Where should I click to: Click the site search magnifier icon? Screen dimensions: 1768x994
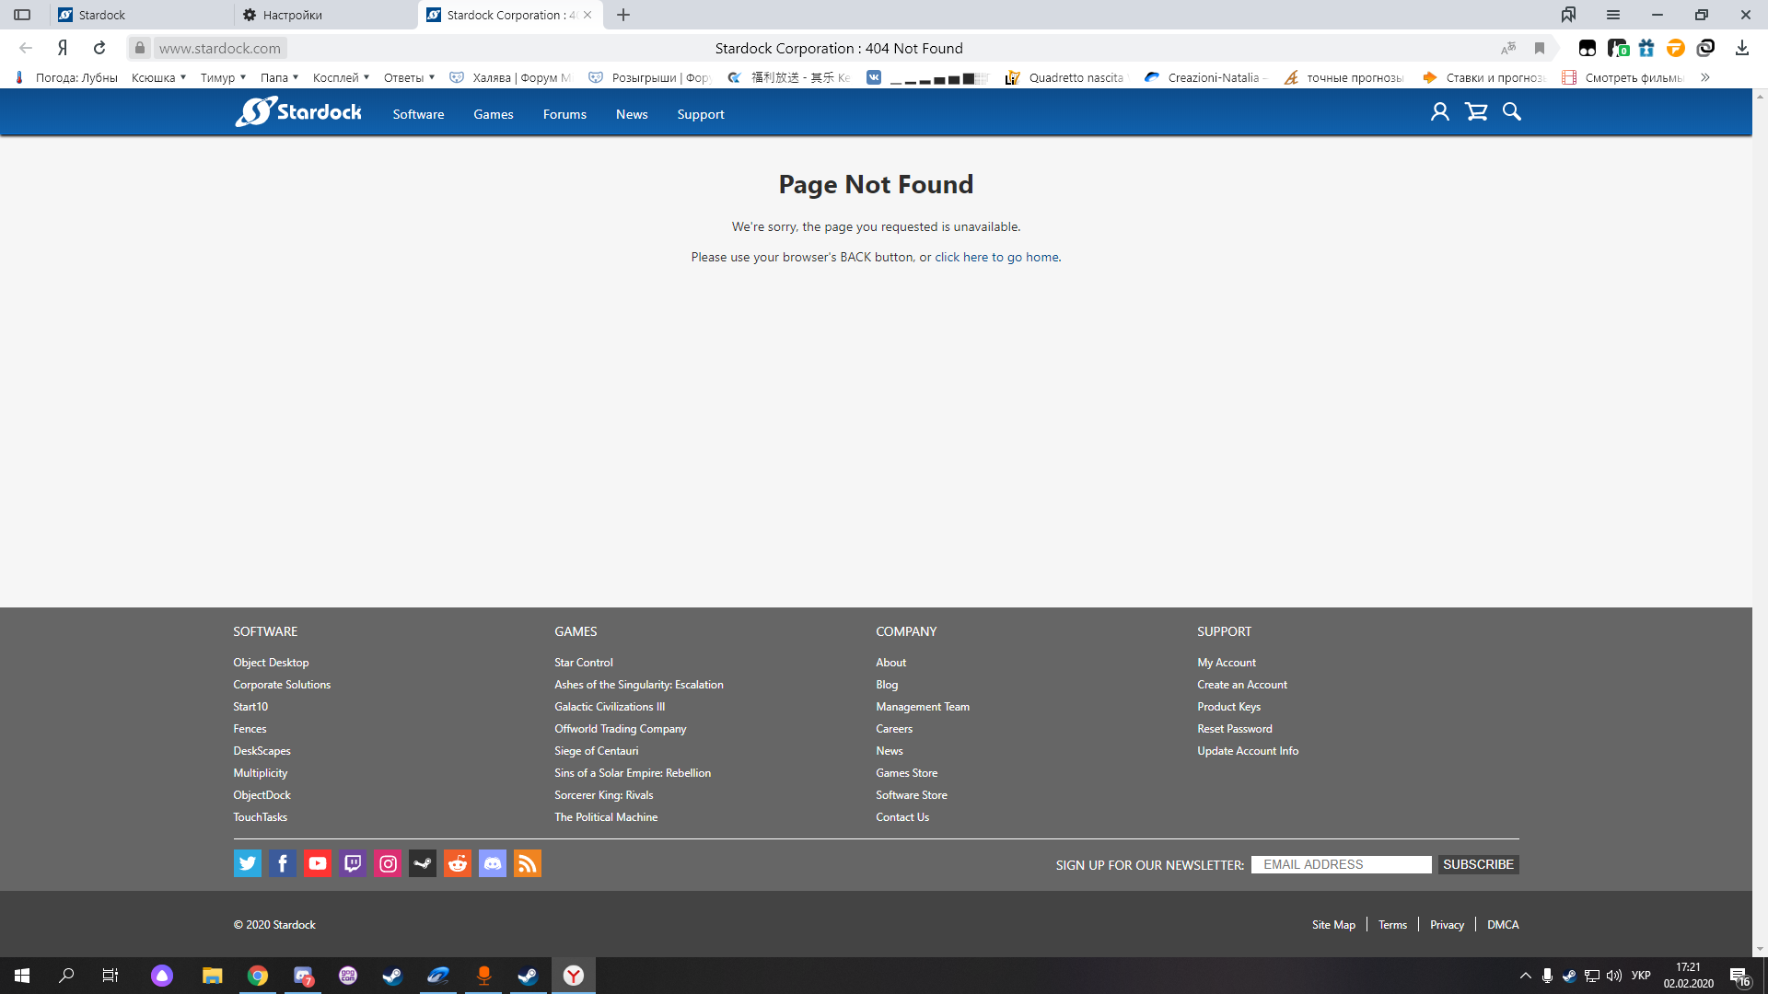coord(1512,112)
